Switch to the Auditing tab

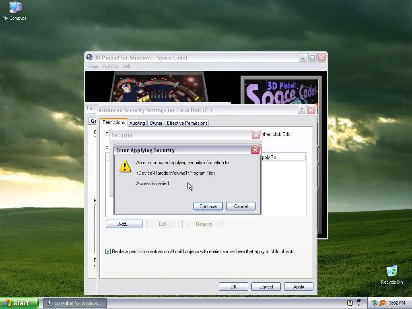pyautogui.click(x=137, y=123)
